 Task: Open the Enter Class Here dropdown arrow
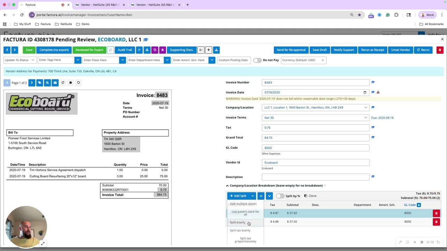pyautogui.click(x=122, y=60)
